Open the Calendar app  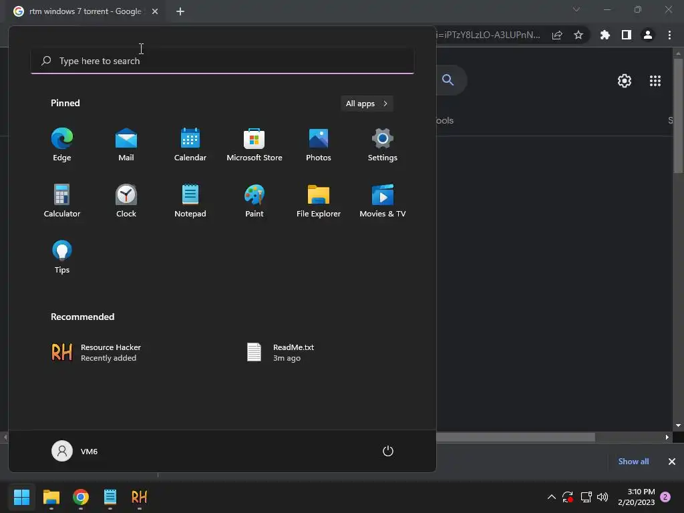[190, 144]
